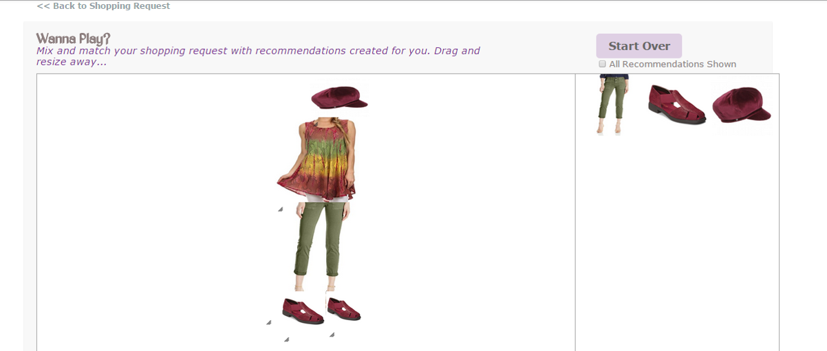Image resolution: width=827 pixels, height=351 pixels.
Task: Pick the red cap recommendation thumbnail
Action: pyautogui.click(x=742, y=105)
